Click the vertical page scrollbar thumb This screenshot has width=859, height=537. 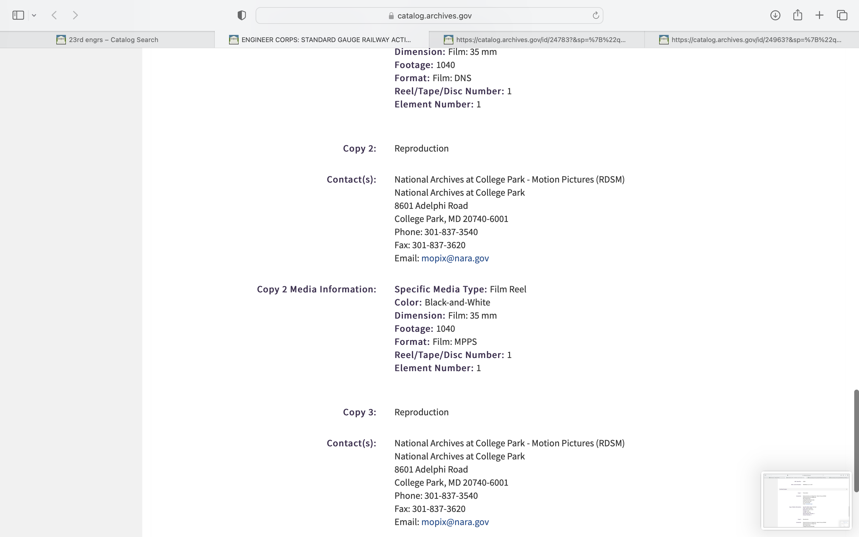tap(856, 440)
